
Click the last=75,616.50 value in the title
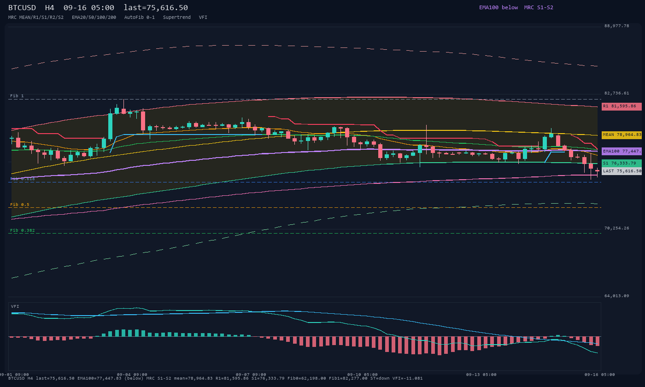coord(156,7)
